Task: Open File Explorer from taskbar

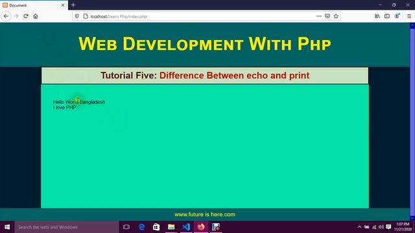Action: [x=171, y=227]
